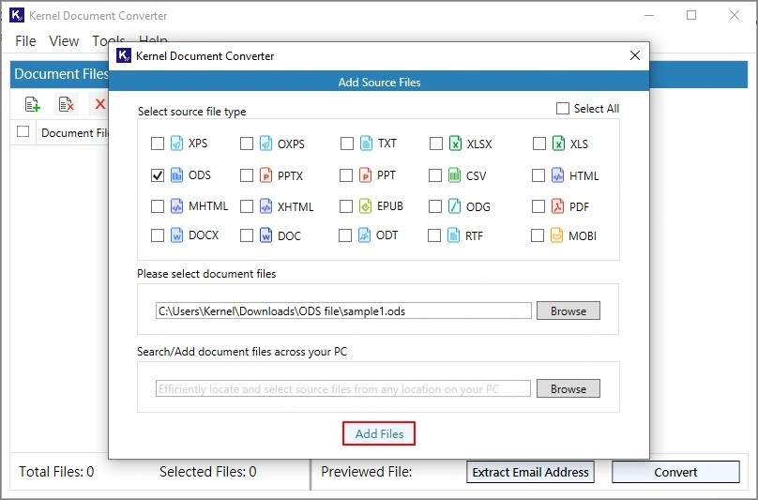
Task: Click the remove document toolbar icon
Action: tap(67, 104)
